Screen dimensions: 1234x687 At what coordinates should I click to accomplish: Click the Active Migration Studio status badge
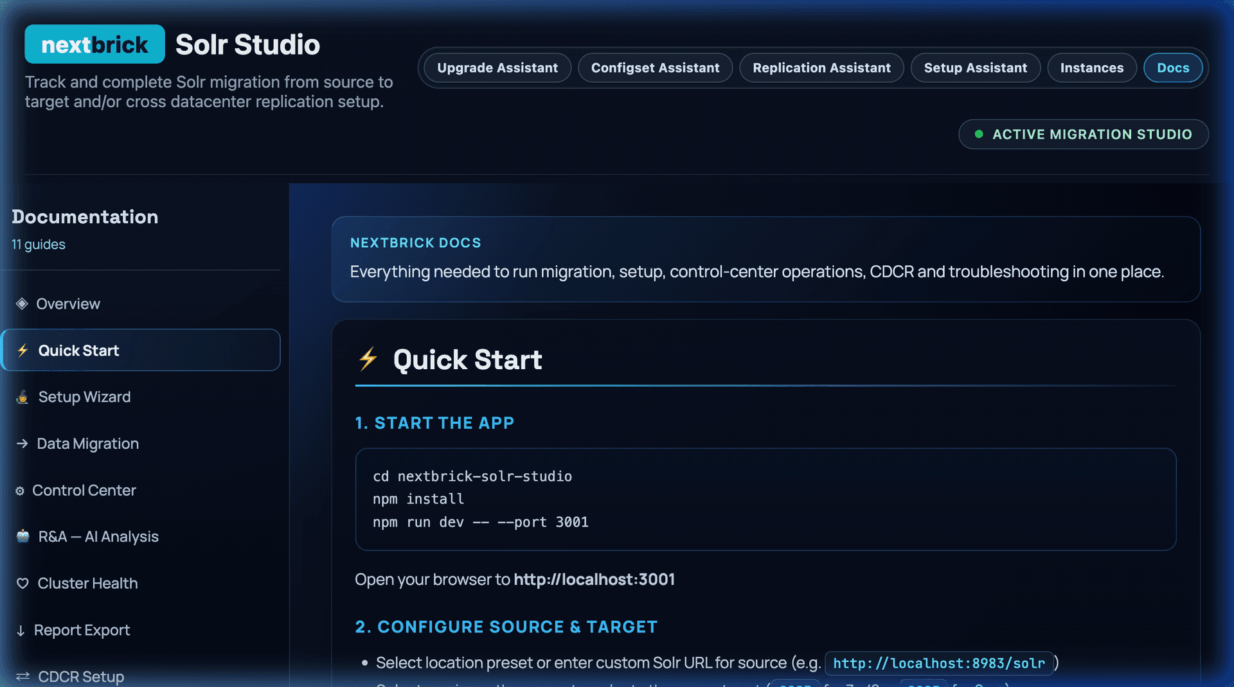[x=1084, y=134]
